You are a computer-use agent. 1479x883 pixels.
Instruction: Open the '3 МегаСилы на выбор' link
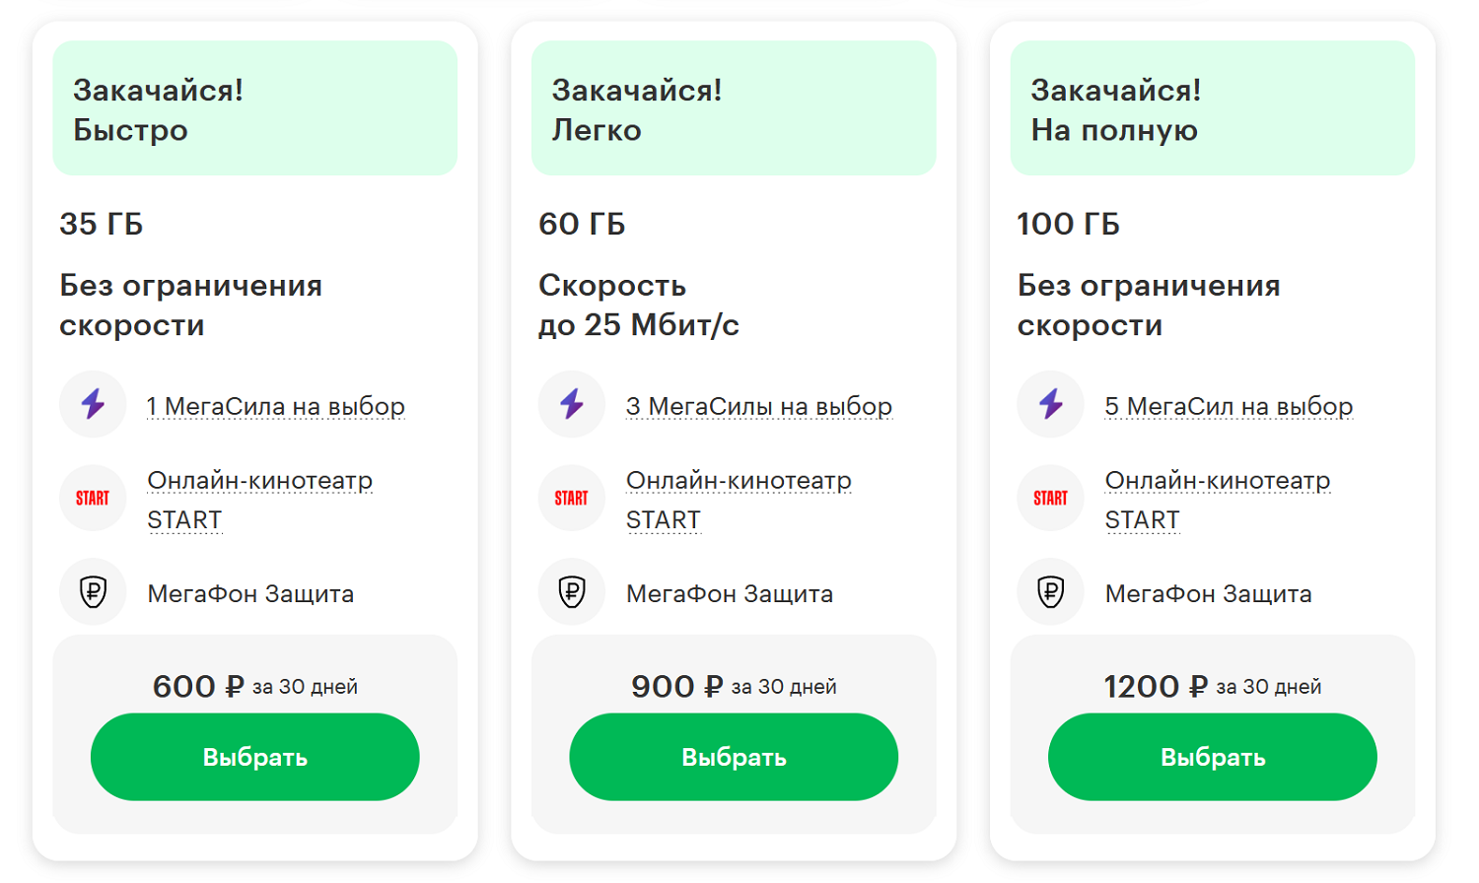pyautogui.click(x=759, y=406)
